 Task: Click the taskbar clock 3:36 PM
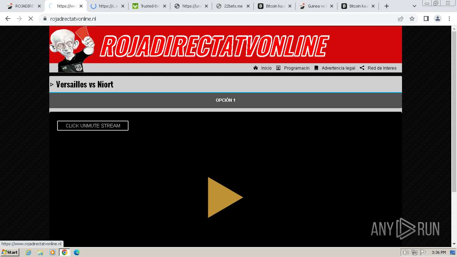tap(439, 252)
